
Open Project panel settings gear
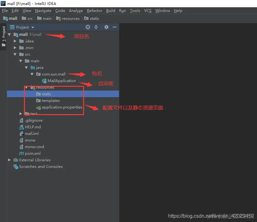click(x=106, y=27)
